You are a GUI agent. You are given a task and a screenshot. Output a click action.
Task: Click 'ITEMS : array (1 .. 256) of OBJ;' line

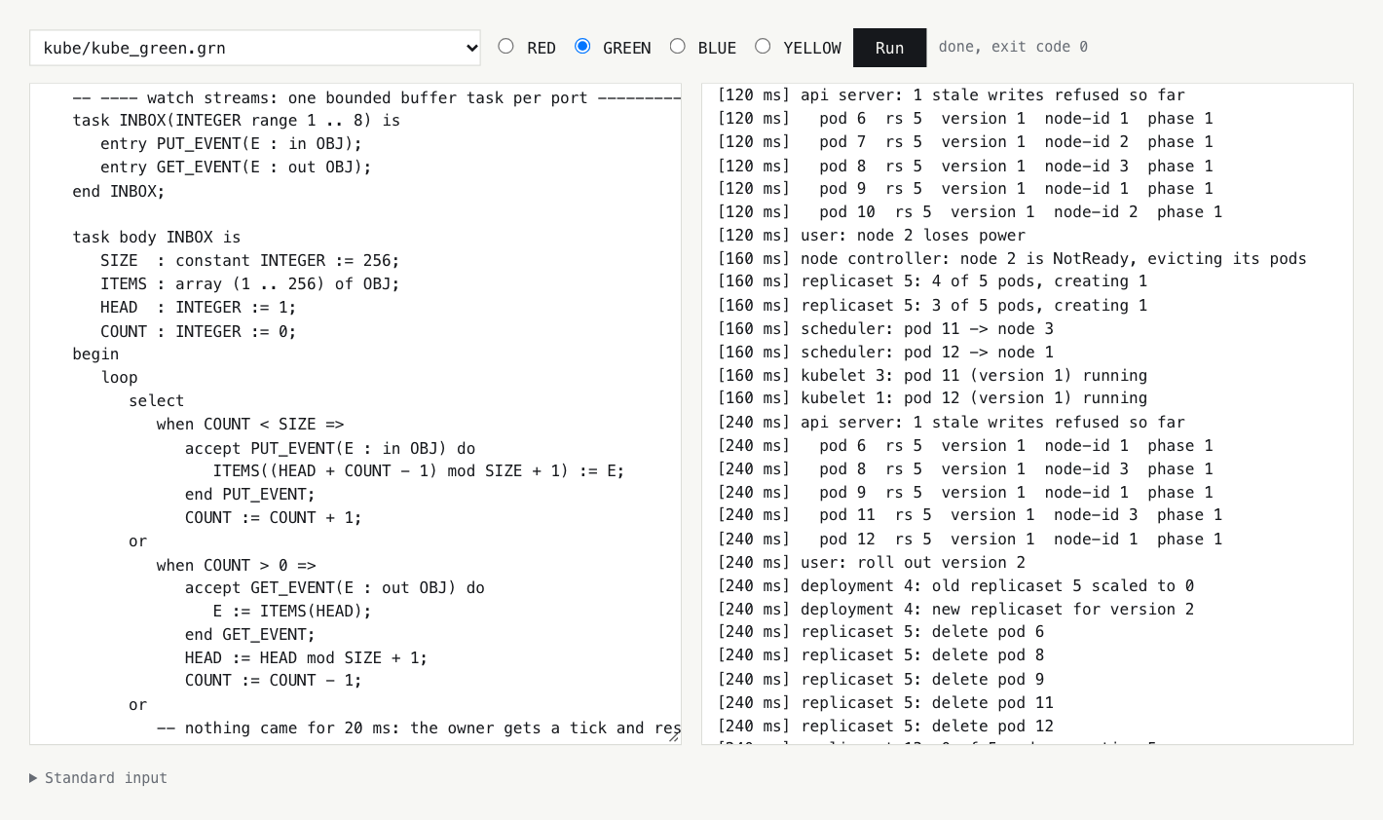coord(250,284)
